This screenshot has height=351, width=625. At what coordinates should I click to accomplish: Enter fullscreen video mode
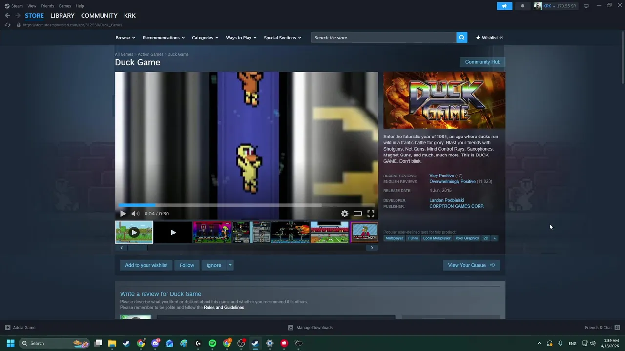tap(371, 214)
